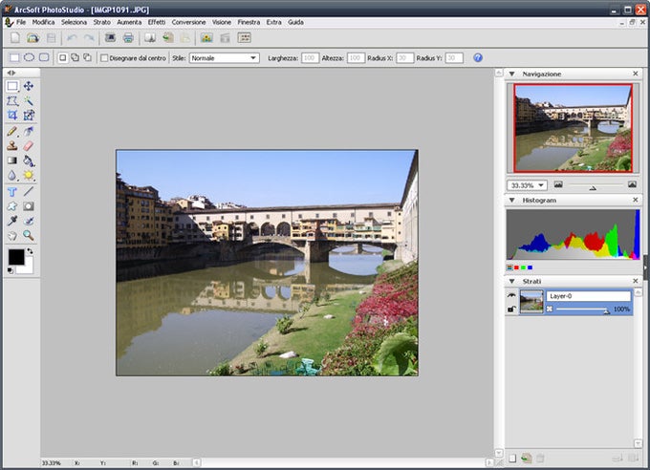Open the 33.33% zoom dropdown
The width and height of the screenshot is (650, 470).
pos(527,185)
